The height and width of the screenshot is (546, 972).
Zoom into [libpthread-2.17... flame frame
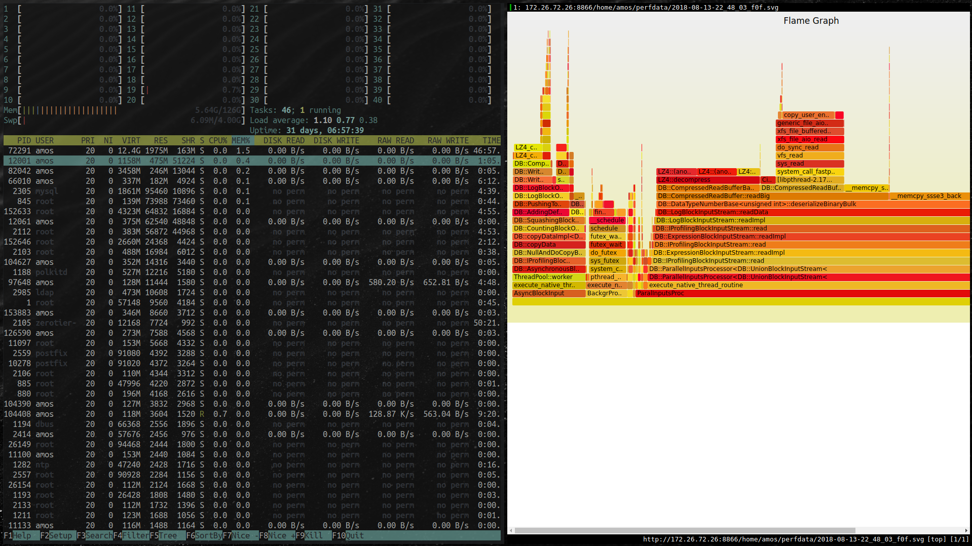click(810, 180)
